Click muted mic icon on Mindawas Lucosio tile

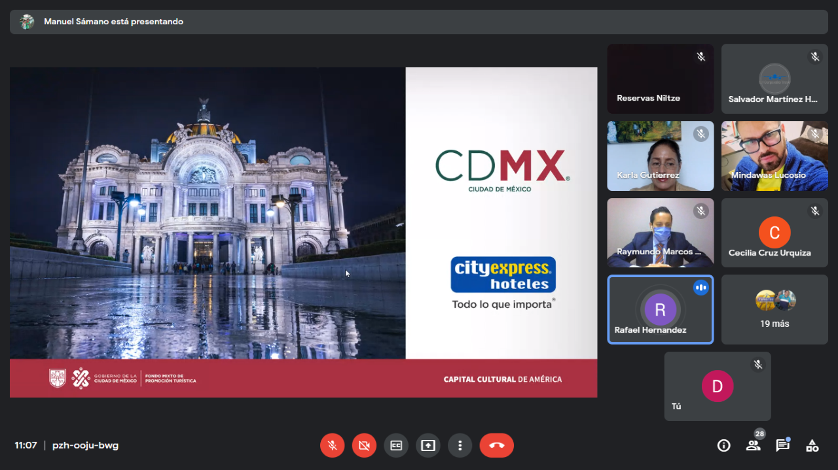pyautogui.click(x=815, y=134)
